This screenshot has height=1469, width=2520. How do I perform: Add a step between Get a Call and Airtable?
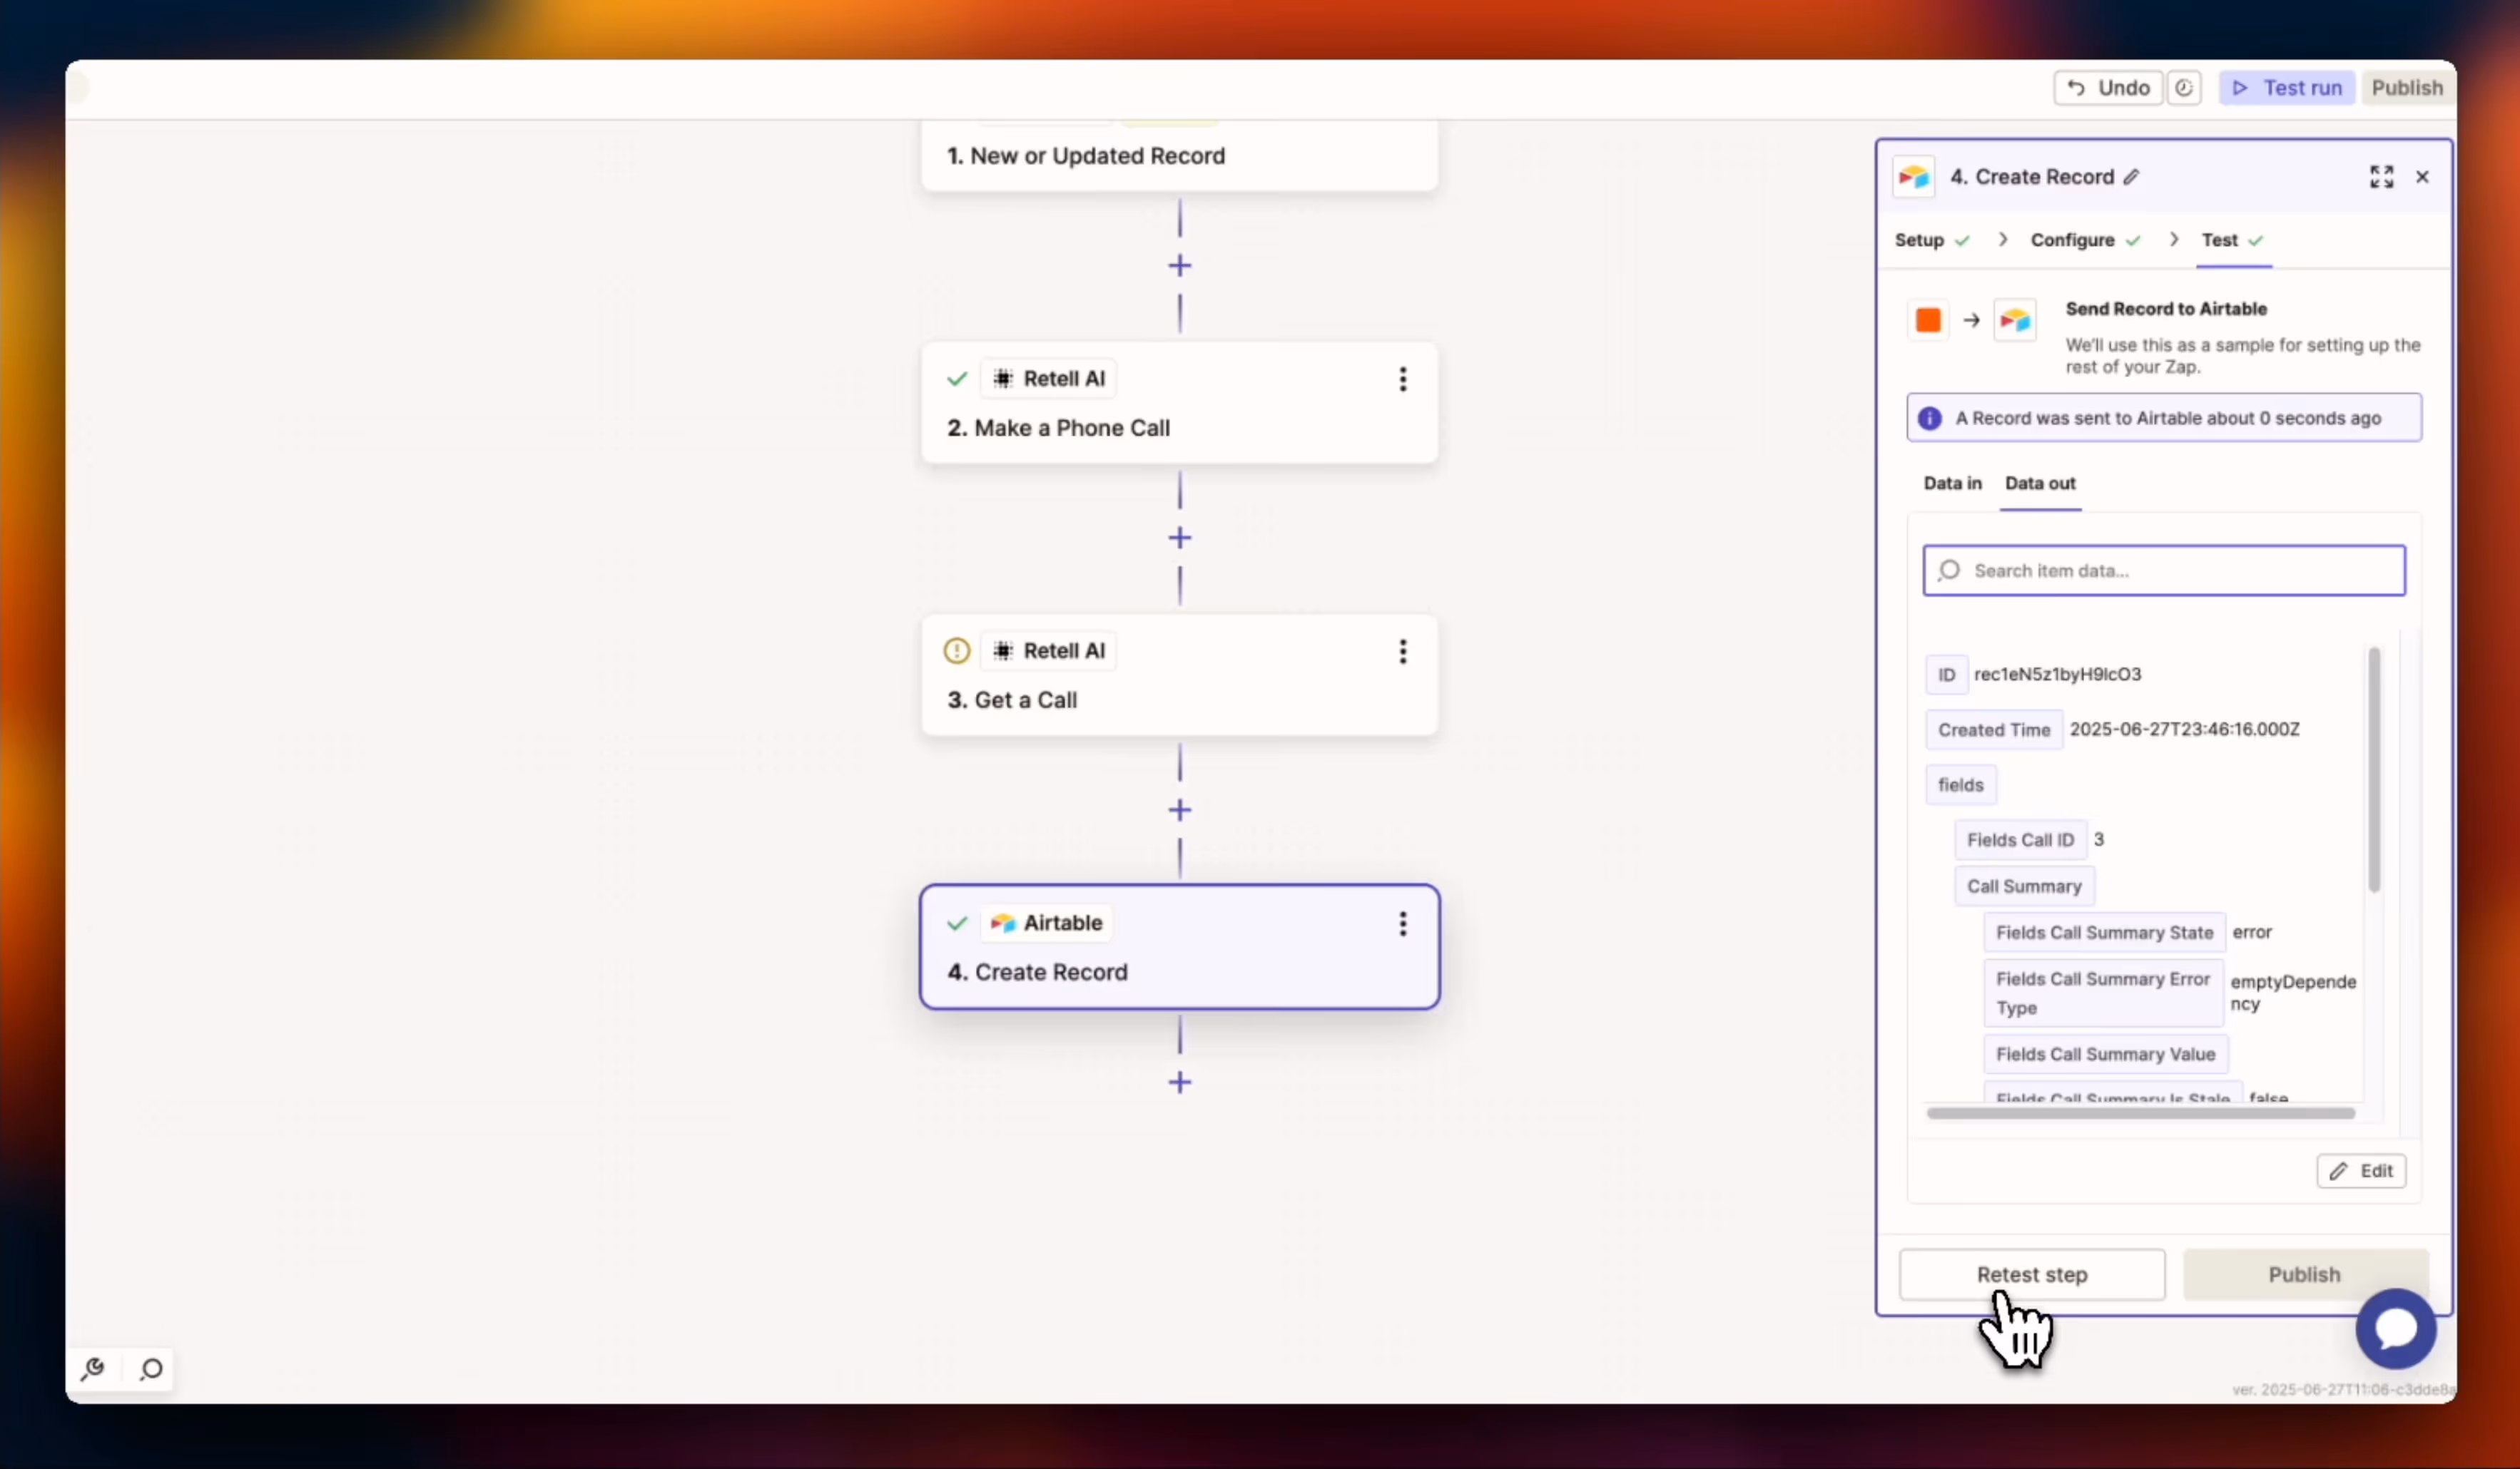[x=1180, y=809]
